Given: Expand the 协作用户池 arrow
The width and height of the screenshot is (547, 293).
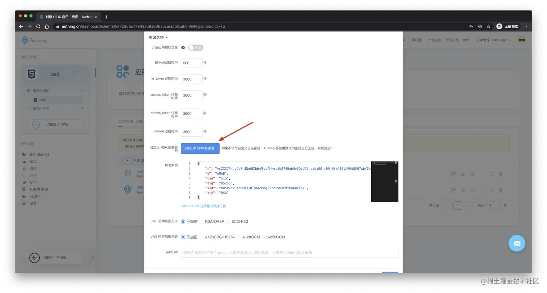Looking at the screenshot, I should coord(82,108).
